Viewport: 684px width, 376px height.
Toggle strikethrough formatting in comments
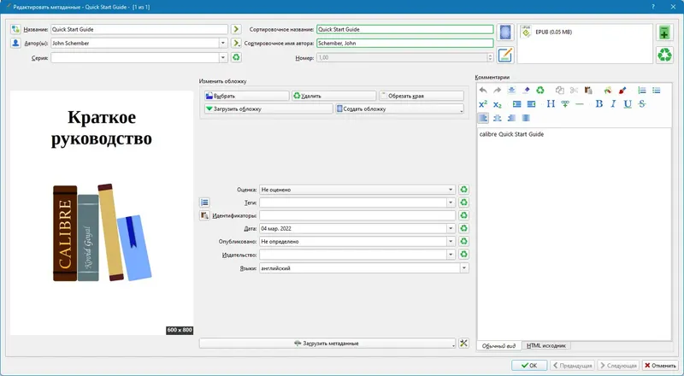click(642, 103)
